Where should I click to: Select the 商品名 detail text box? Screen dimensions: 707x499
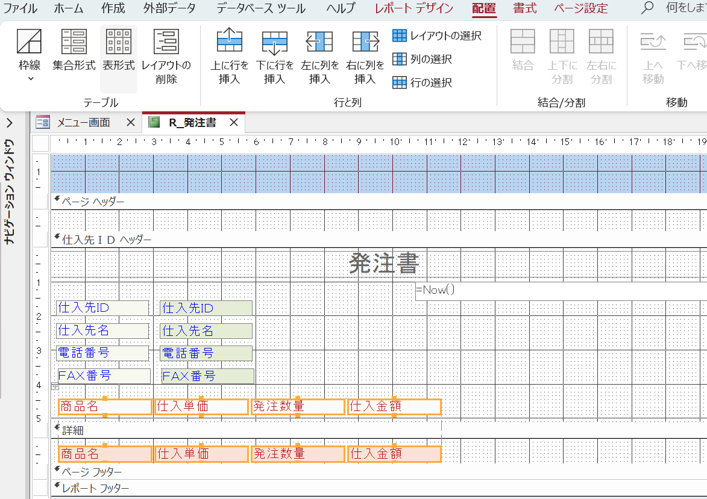click(105, 454)
